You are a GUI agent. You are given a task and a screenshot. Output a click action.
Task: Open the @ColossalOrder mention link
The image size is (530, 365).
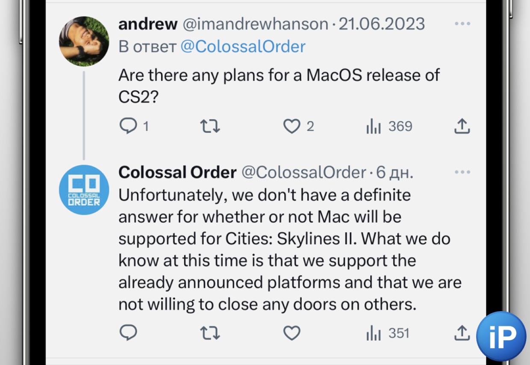pyautogui.click(x=243, y=47)
